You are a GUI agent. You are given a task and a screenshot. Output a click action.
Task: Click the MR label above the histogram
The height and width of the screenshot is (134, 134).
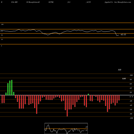coord(120,70)
